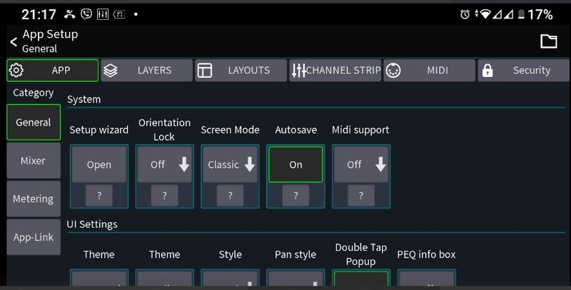Toggle the Double Tap Popup button
571x290 pixels.
361,279
